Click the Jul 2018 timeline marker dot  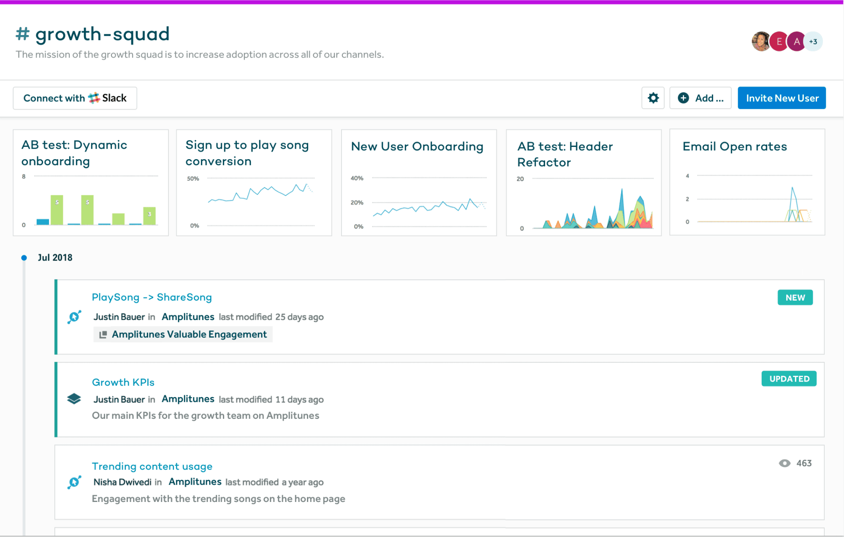tap(24, 258)
